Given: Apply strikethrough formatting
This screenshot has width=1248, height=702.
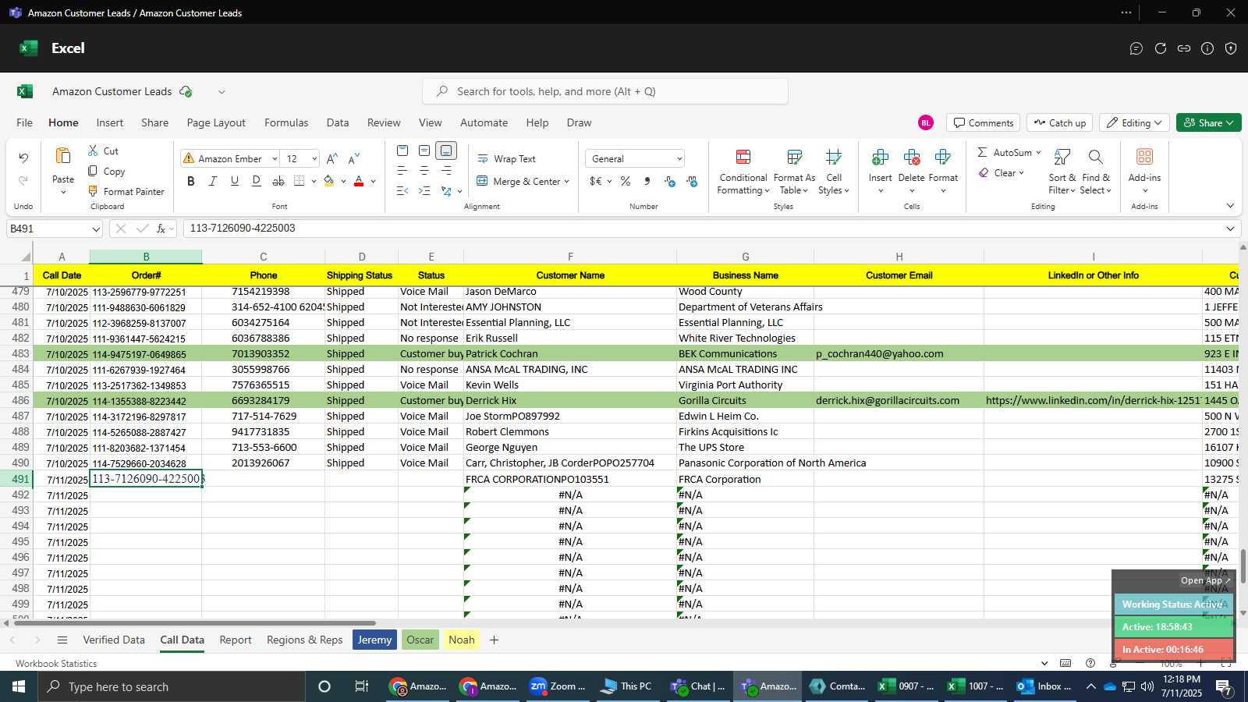Looking at the screenshot, I should point(278,181).
